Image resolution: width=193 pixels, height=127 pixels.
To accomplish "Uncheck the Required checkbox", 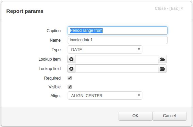I will (70, 78).
